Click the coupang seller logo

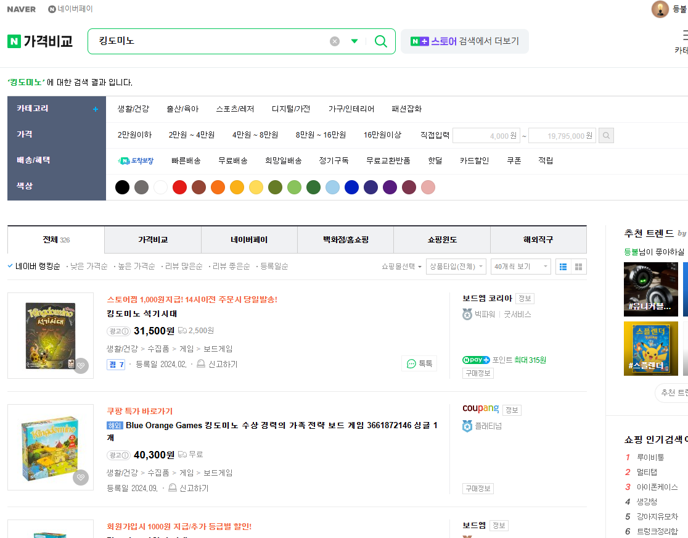point(480,409)
